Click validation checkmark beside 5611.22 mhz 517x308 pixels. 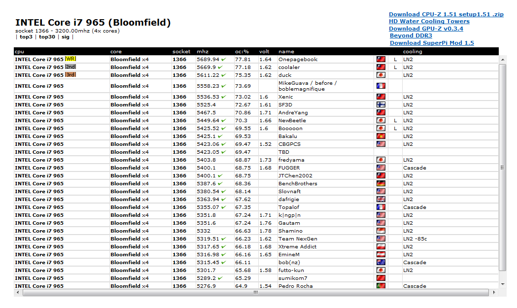224,75
